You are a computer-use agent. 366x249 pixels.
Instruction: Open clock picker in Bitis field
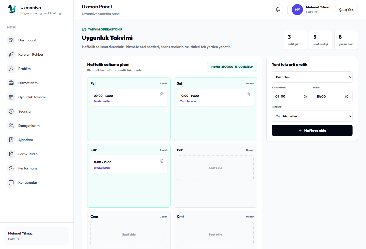[x=347, y=97]
